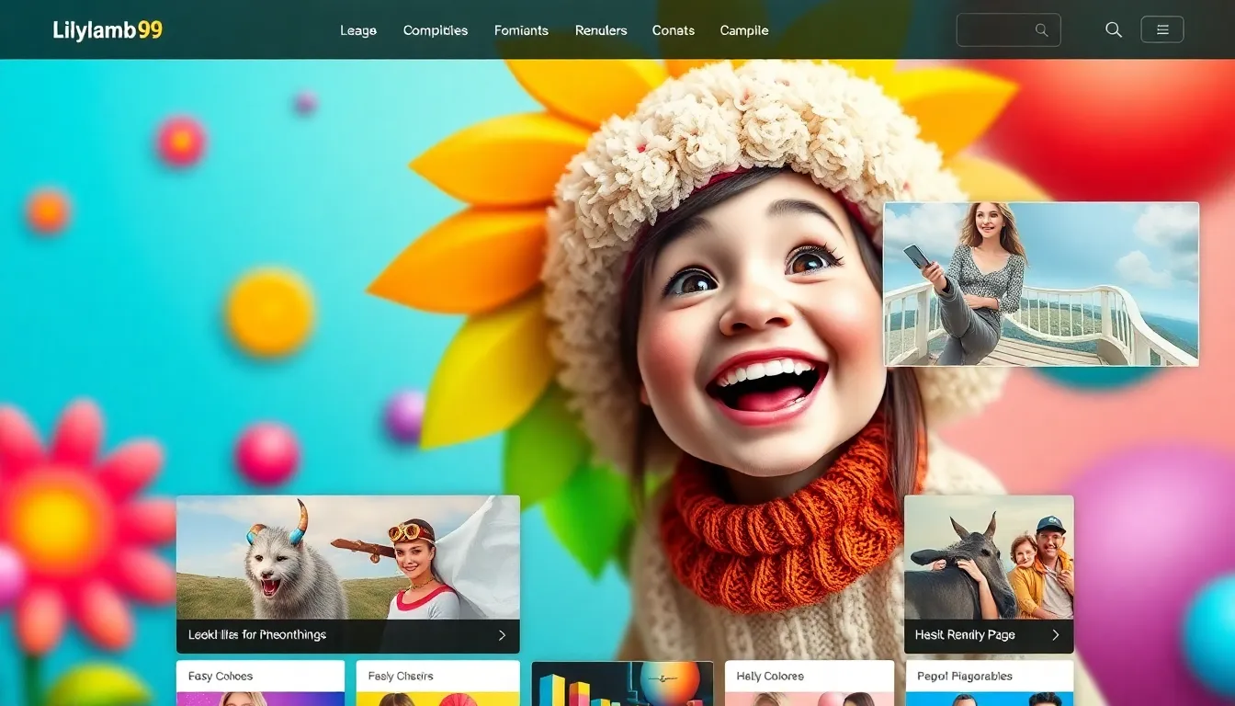Click into the header search input field
Viewport: 1235px width, 706px height.
point(997,30)
